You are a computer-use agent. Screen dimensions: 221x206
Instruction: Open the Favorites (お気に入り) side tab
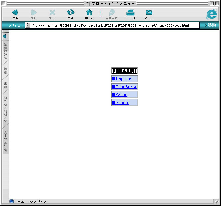point(5,51)
